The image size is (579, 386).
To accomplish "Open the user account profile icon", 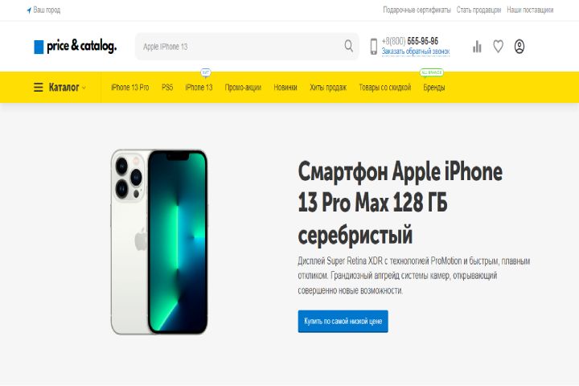I will [519, 47].
